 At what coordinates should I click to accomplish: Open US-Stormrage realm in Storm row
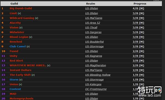pyautogui.click(x=94, y=80)
